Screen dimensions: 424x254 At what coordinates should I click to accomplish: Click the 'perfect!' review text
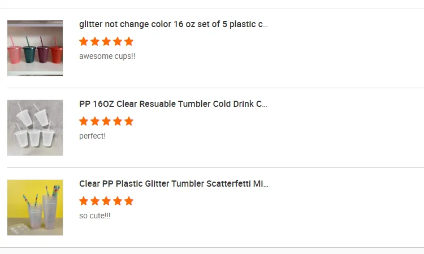coord(92,136)
